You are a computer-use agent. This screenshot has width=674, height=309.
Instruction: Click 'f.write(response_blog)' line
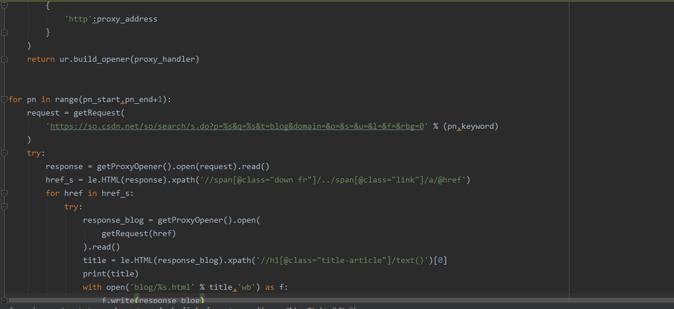[x=153, y=300]
